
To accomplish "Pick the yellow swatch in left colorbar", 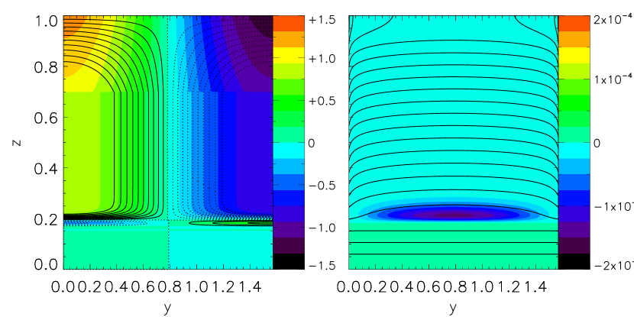I will coord(289,56).
